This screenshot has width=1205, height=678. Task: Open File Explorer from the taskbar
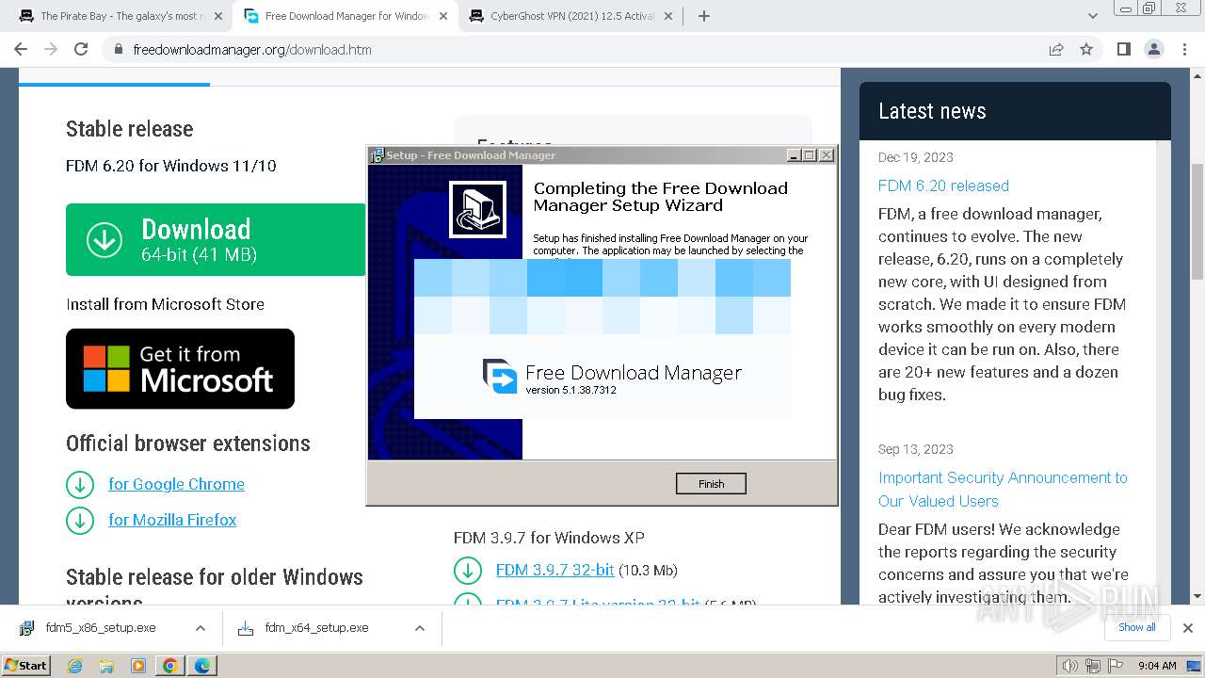pyautogui.click(x=106, y=666)
